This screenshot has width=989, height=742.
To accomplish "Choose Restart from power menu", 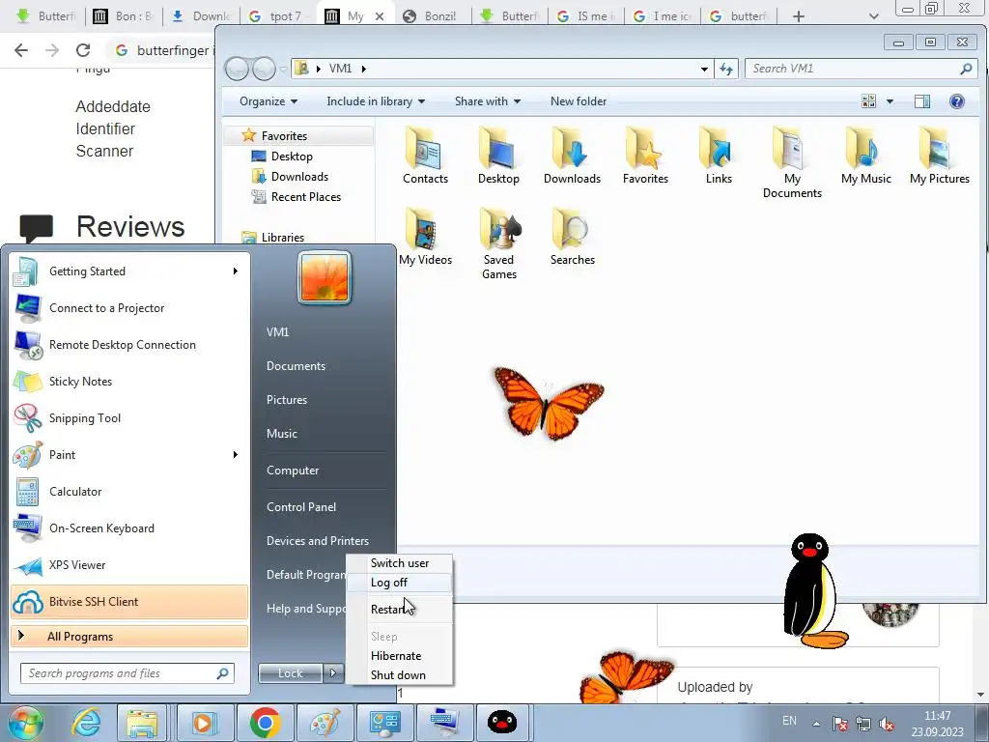I will 400,609.
